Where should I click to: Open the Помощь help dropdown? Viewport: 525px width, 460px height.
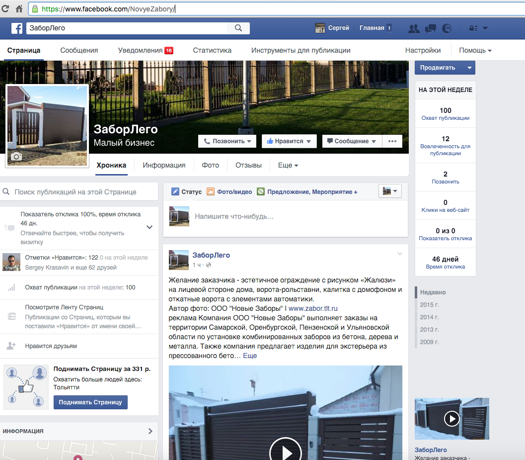tap(475, 50)
